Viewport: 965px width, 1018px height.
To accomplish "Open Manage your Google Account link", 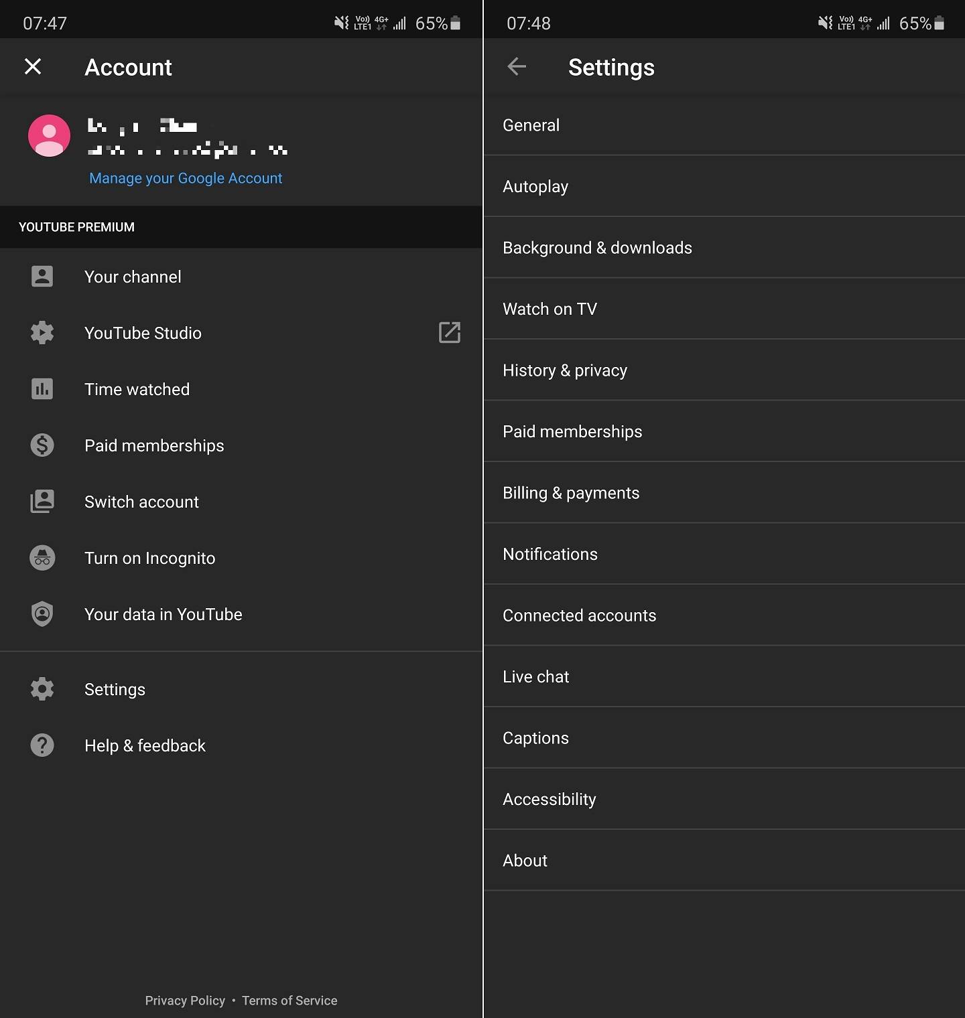I will (186, 178).
